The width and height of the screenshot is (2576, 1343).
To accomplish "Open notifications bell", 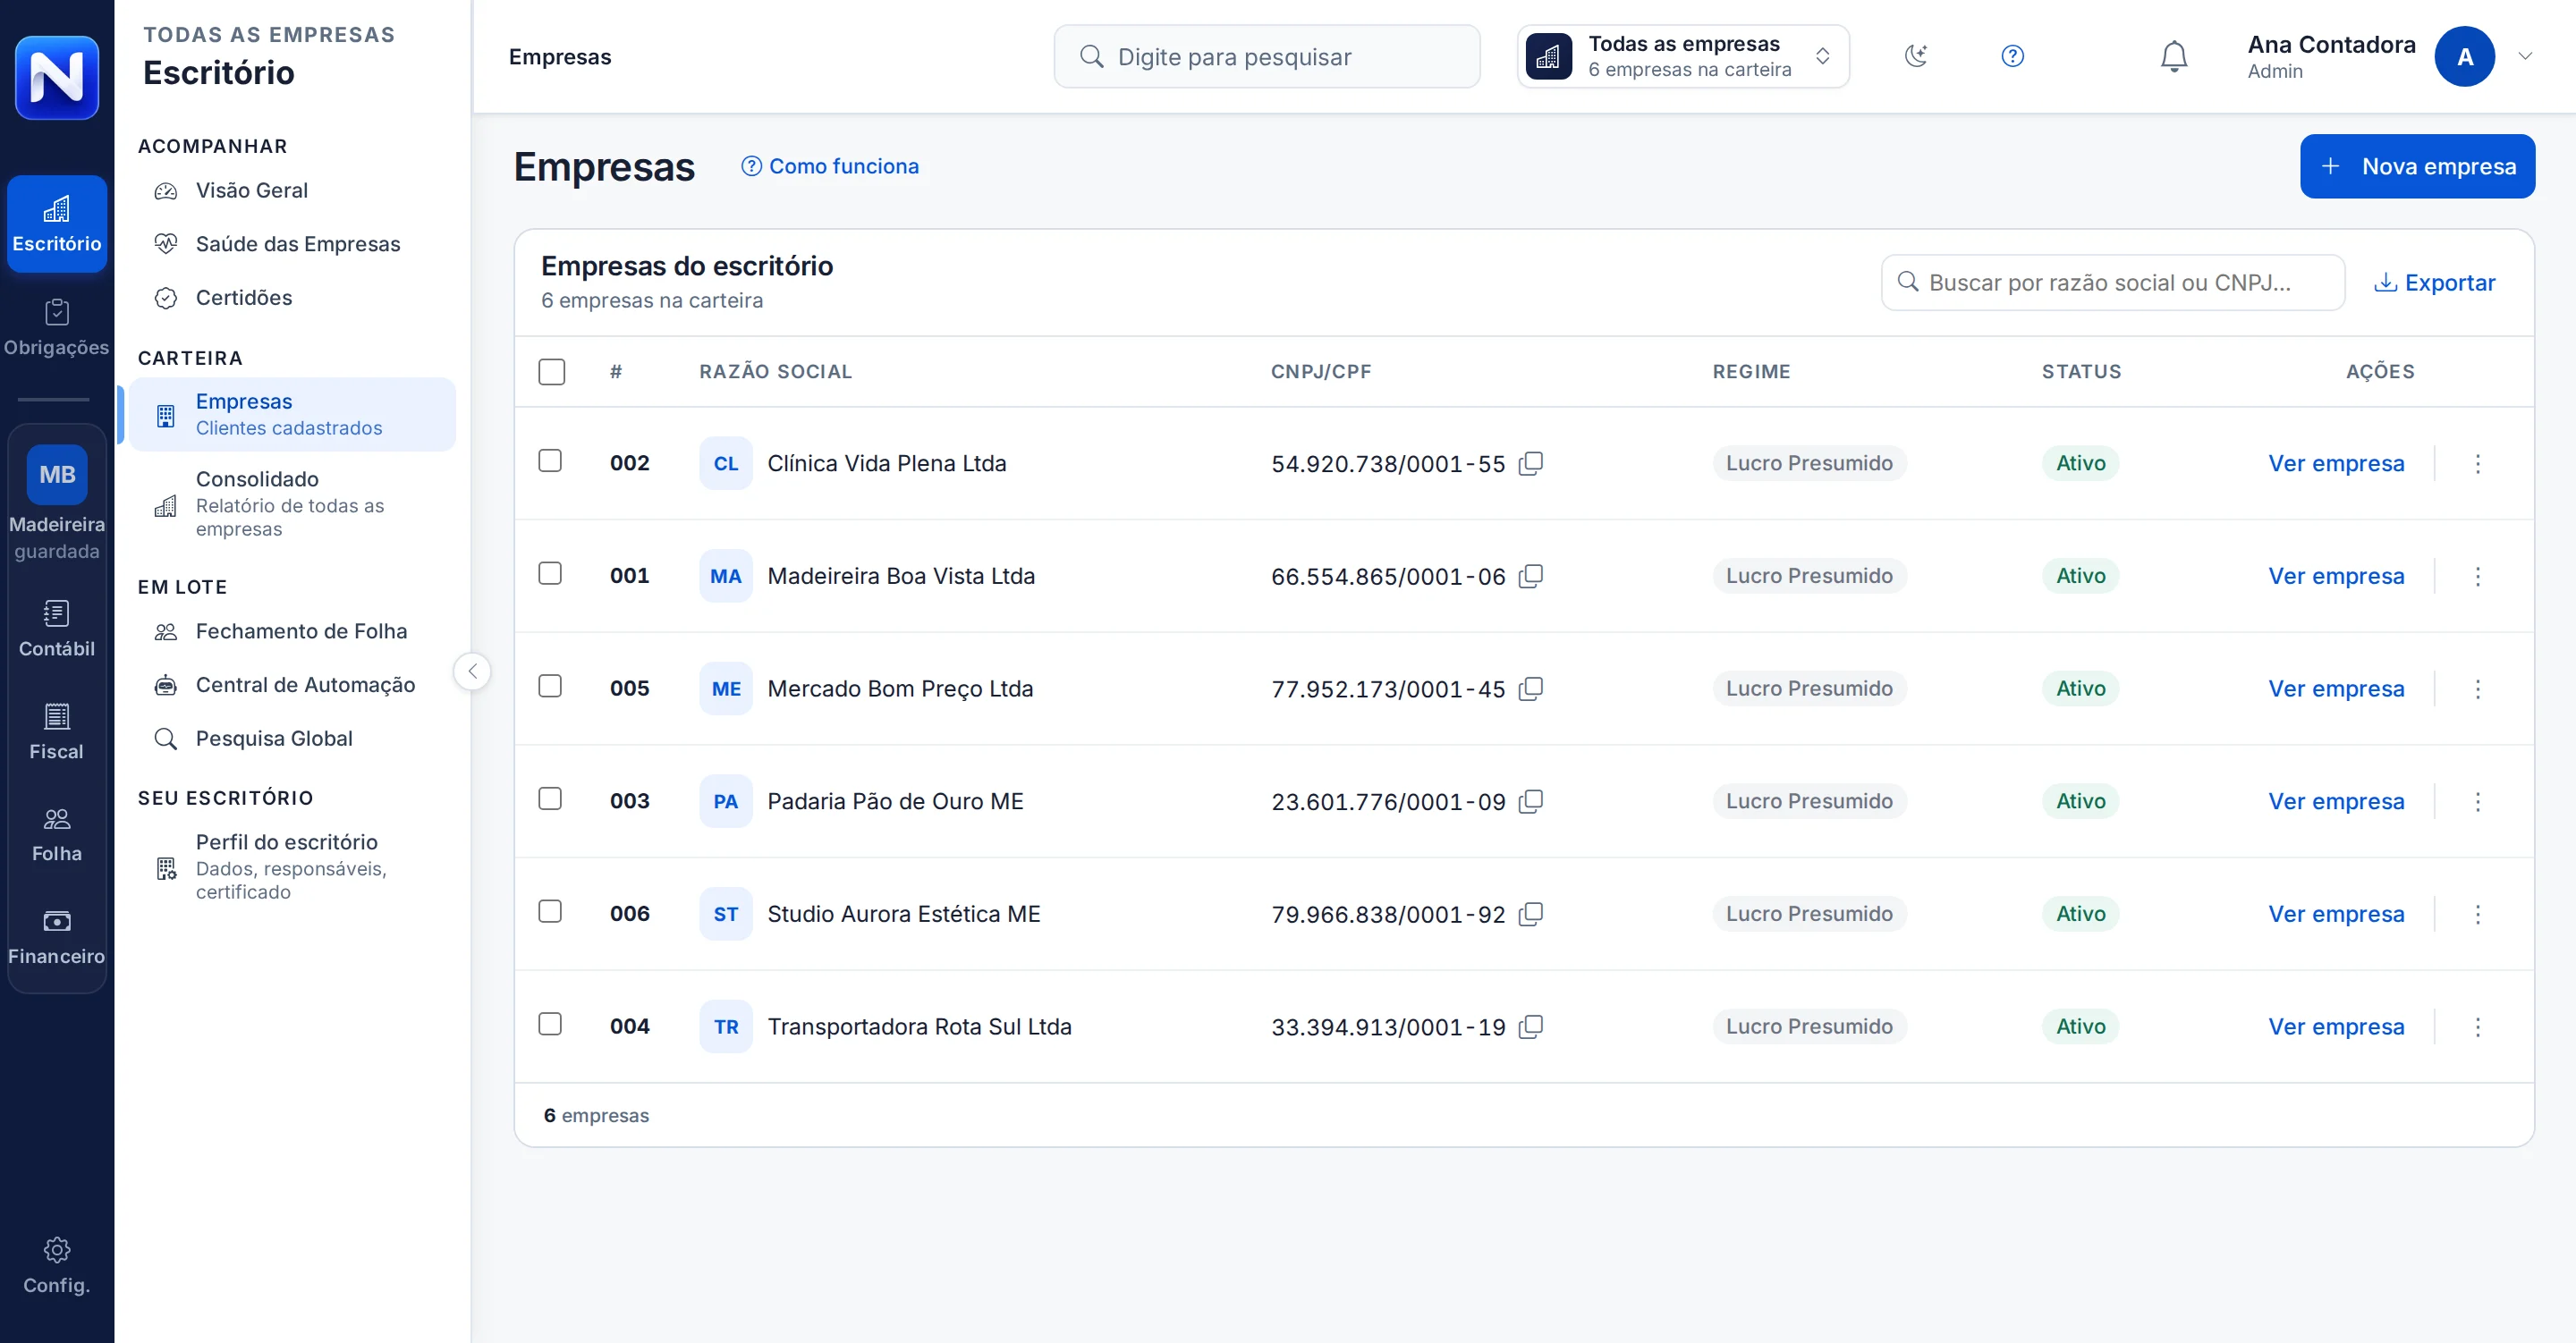I will pyautogui.click(x=2174, y=56).
